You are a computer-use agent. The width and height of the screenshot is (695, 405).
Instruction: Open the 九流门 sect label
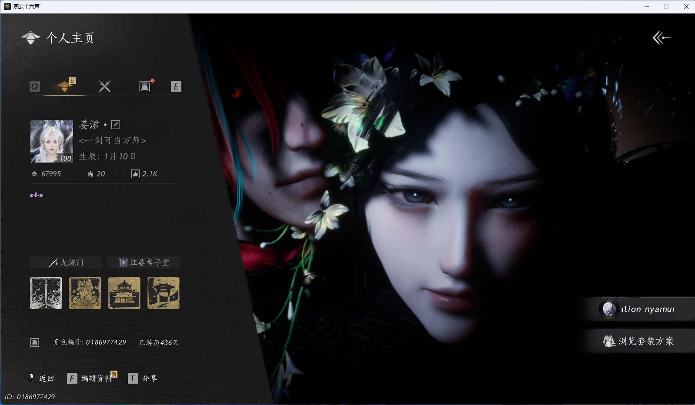click(x=66, y=262)
